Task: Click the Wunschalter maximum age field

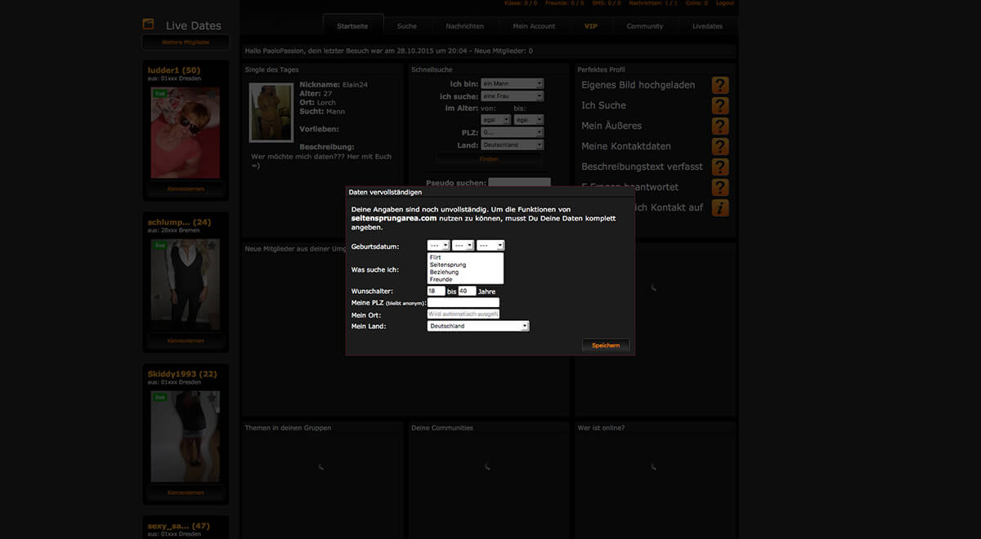Action: [467, 291]
